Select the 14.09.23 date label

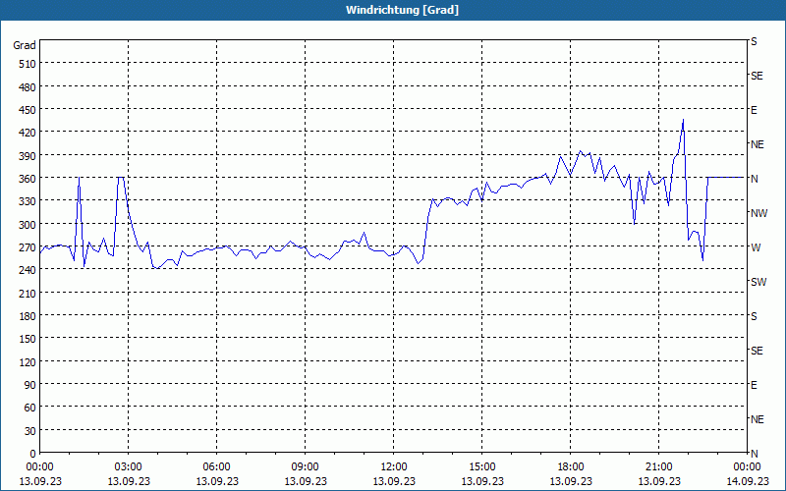click(x=747, y=481)
